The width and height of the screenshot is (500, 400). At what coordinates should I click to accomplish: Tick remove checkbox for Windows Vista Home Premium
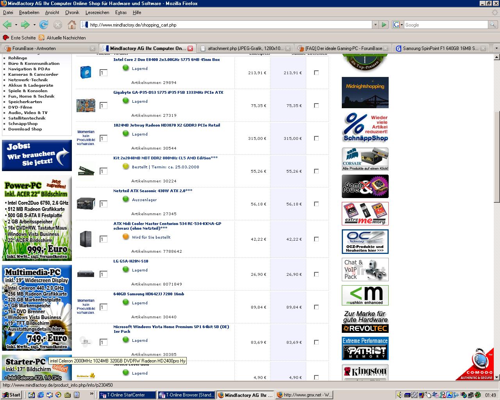(316, 342)
